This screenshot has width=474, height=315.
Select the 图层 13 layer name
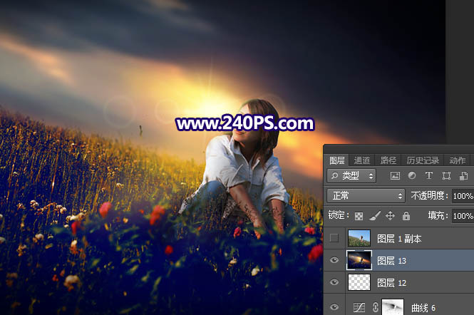(x=391, y=261)
